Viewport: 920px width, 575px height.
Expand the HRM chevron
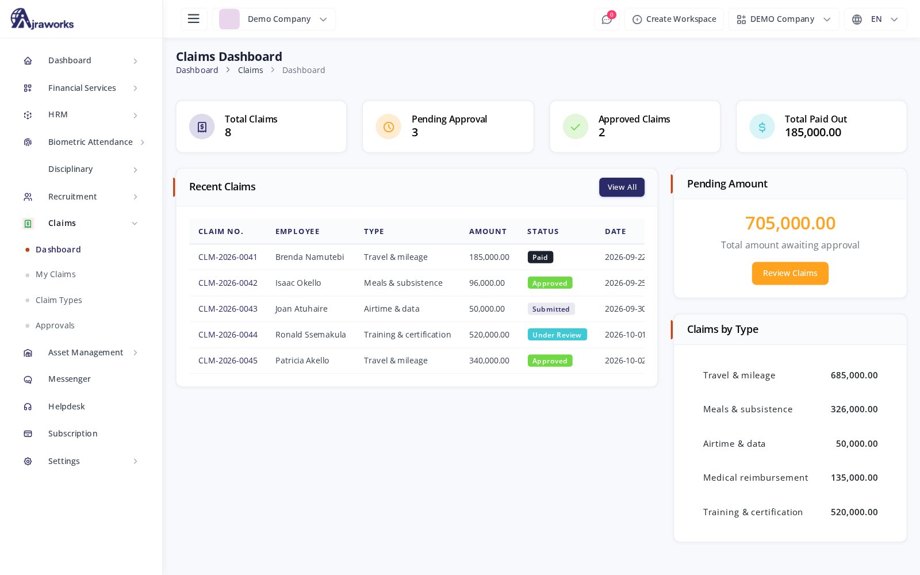pyautogui.click(x=135, y=116)
